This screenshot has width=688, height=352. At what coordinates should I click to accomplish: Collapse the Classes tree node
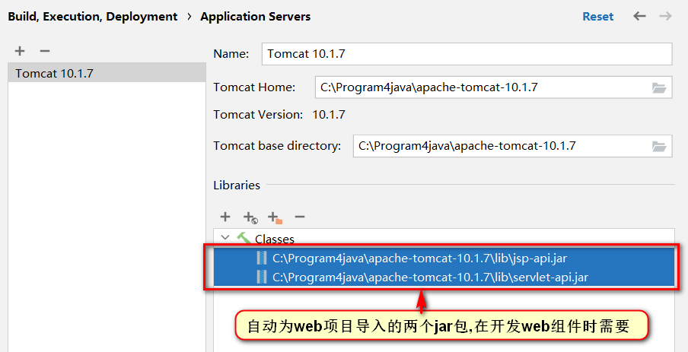coord(225,238)
